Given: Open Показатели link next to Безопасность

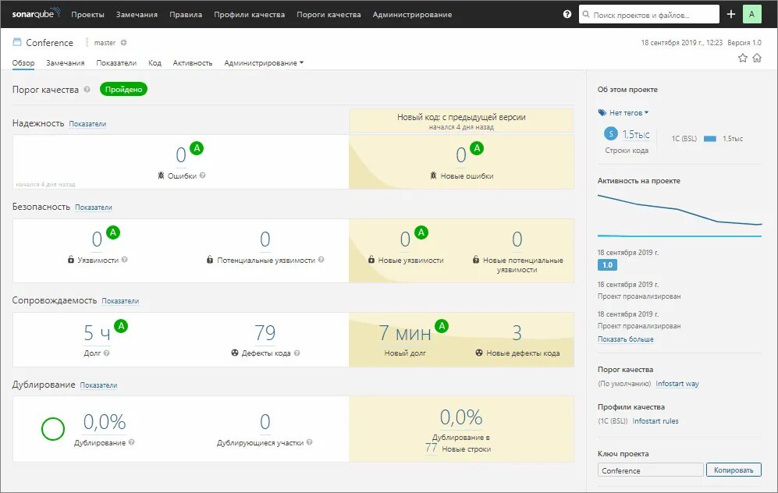Looking at the screenshot, I should (x=94, y=207).
